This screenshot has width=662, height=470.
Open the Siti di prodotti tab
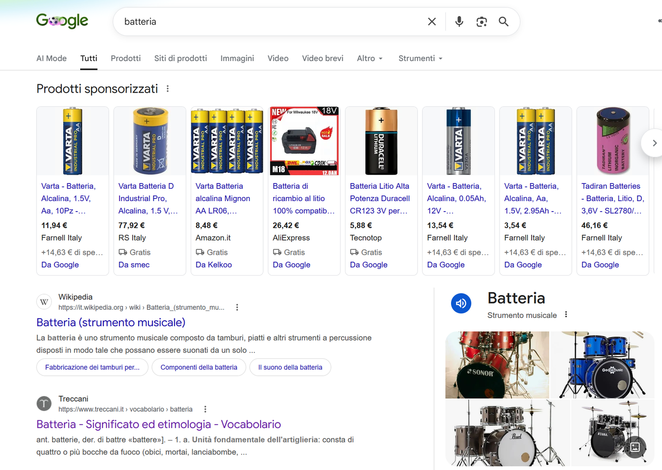pos(180,58)
